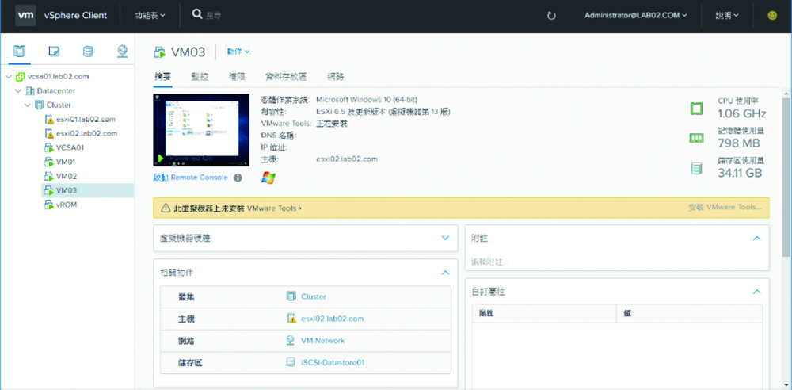The width and height of the screenshot is (792, 390).
Task: Select esxi02.lab02.com in the tree
Action: tap(87, 133)
